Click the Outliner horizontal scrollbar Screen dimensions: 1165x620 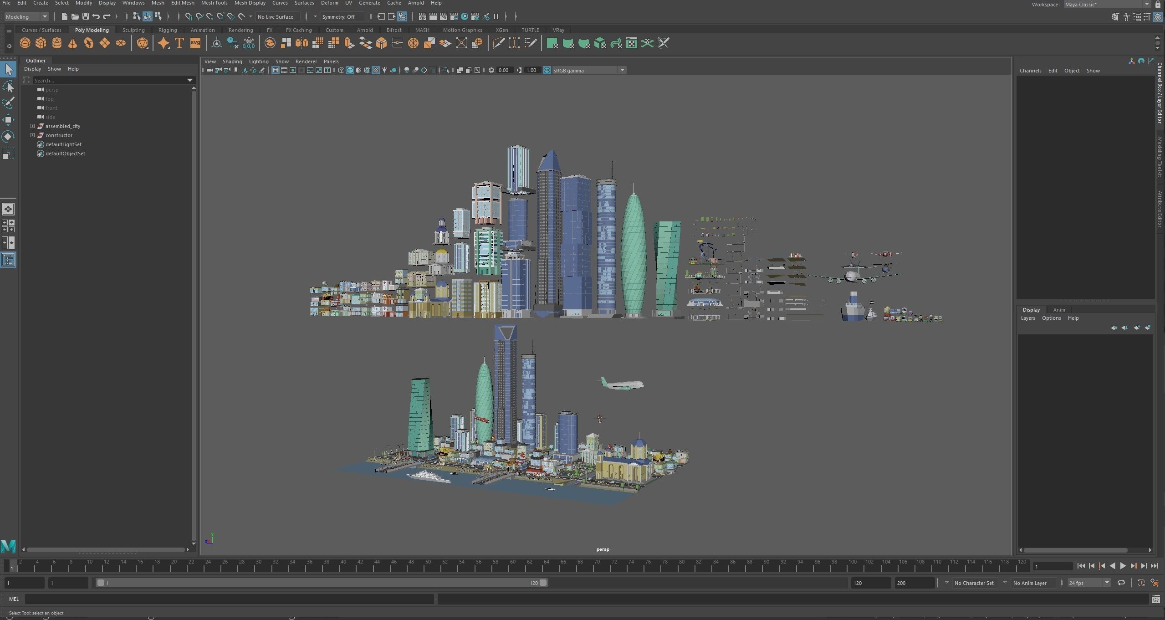pyautogui.click(x=106, y=550)
